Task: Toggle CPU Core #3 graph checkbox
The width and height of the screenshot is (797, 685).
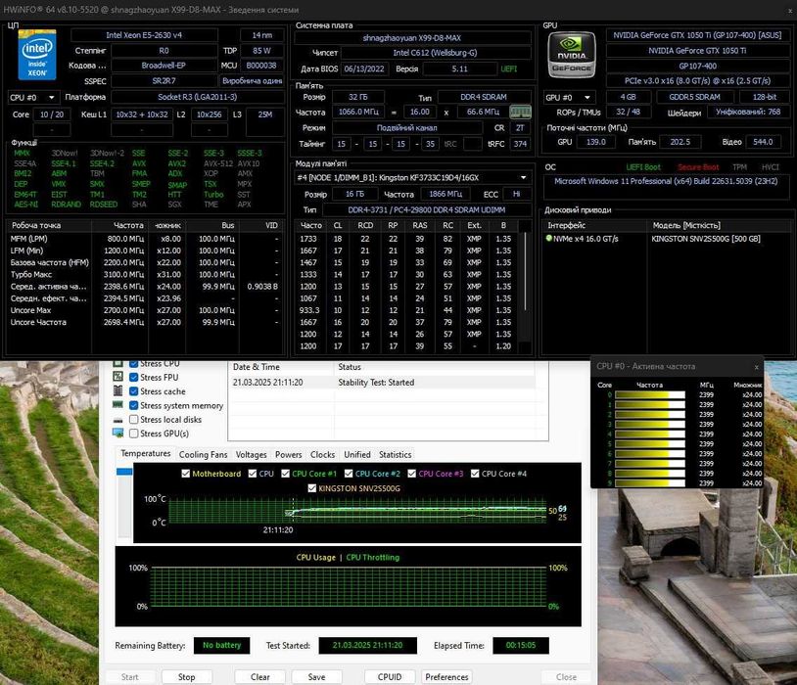Action: pyautogui.click(x=411, y=474)
